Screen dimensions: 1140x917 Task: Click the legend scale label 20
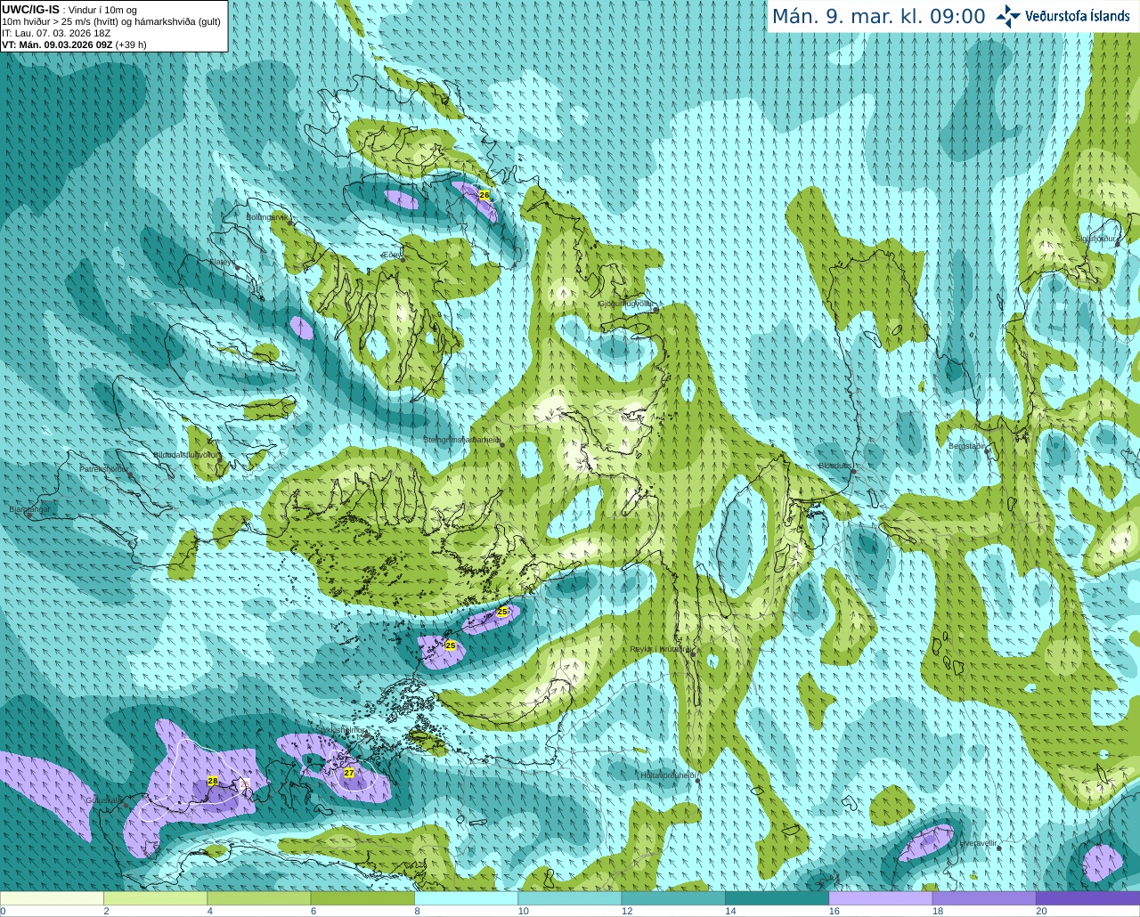coord(1041,911)
